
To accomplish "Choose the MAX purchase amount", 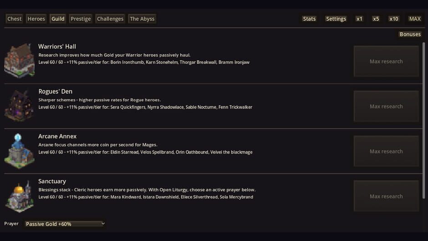I will 415,19.
